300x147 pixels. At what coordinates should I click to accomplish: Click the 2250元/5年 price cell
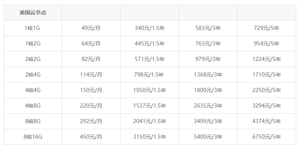click(x=266, y=90)
